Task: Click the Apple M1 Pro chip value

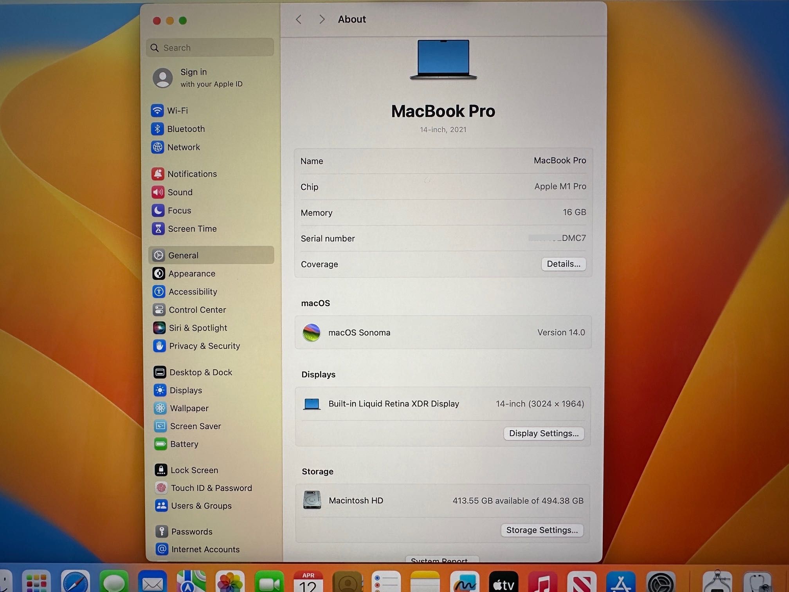Action: 560,186
